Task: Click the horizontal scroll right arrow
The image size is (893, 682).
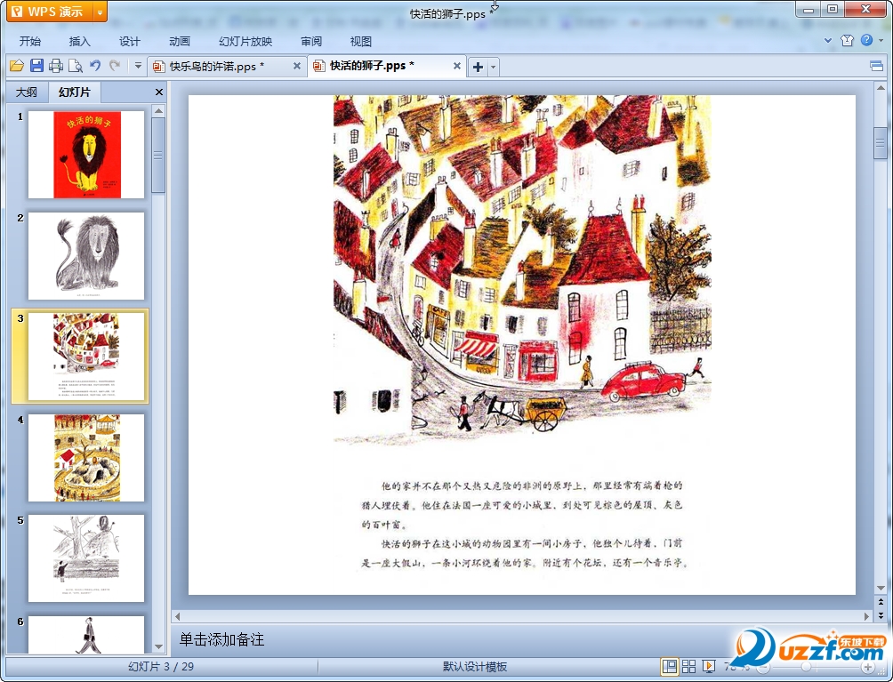Action: (866, 616)
